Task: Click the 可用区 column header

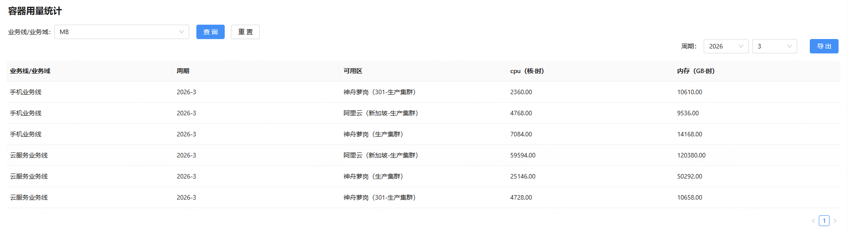Action: click(x=353, y=71)
